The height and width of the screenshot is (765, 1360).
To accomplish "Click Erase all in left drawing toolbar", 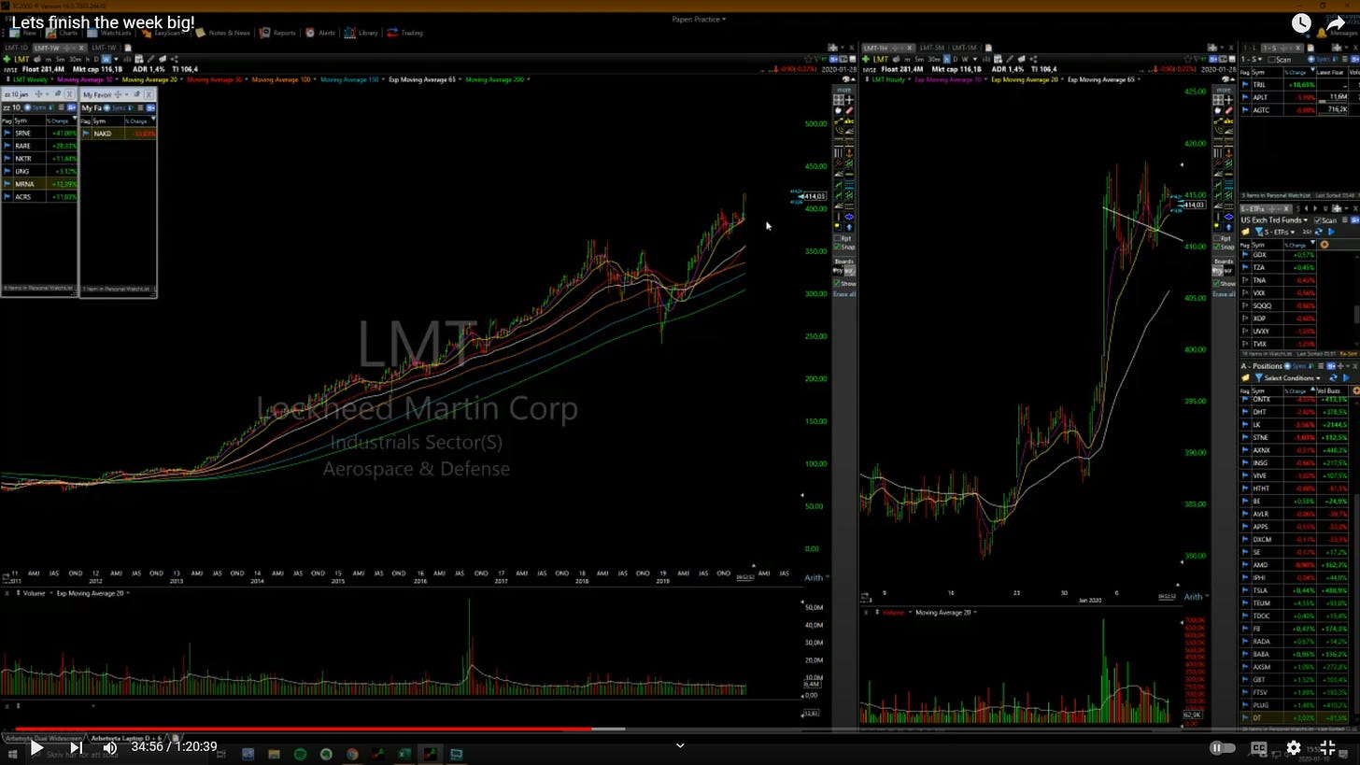I will [x=844, y=294].
